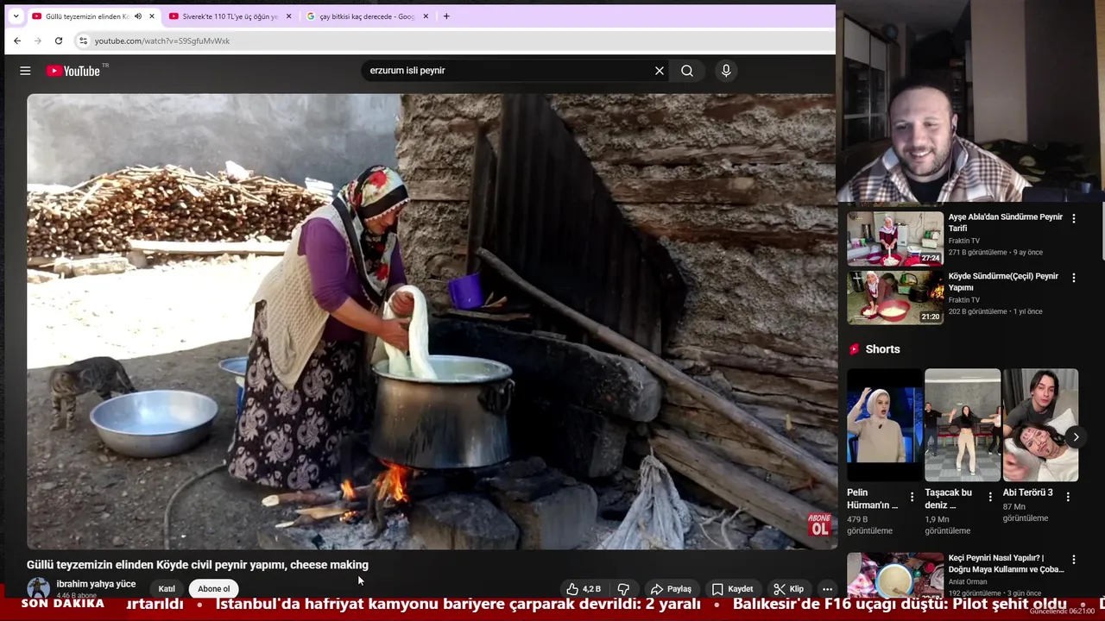Share the video via Paylaş
1105x621 pixels.
671,589
